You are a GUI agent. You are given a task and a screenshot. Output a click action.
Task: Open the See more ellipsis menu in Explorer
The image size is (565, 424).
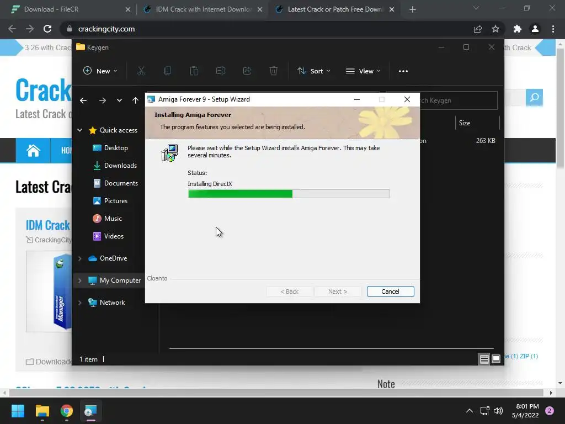click(x=403, y=71)
